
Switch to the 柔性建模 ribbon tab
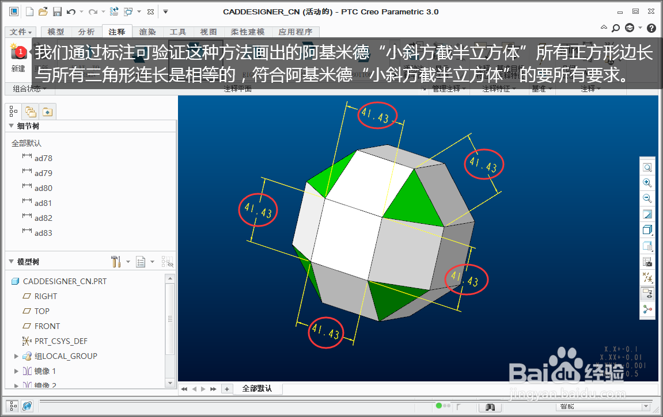(x=248, y=32)
